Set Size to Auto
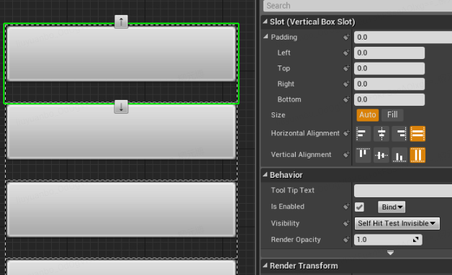The height and width of the screenshot is (275, 452). pyautogui.click(x=368, y=115)
